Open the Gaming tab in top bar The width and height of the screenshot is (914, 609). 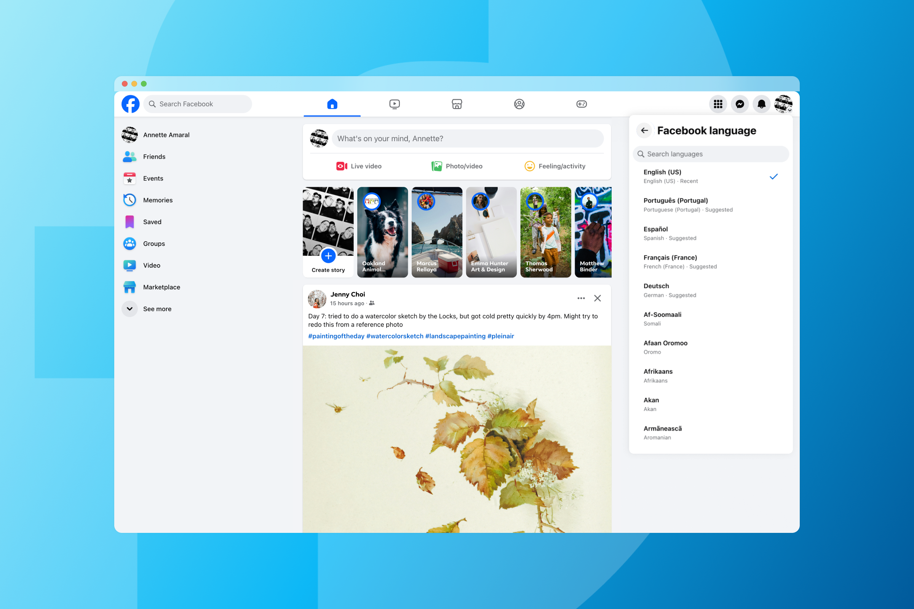pos(582,104)
